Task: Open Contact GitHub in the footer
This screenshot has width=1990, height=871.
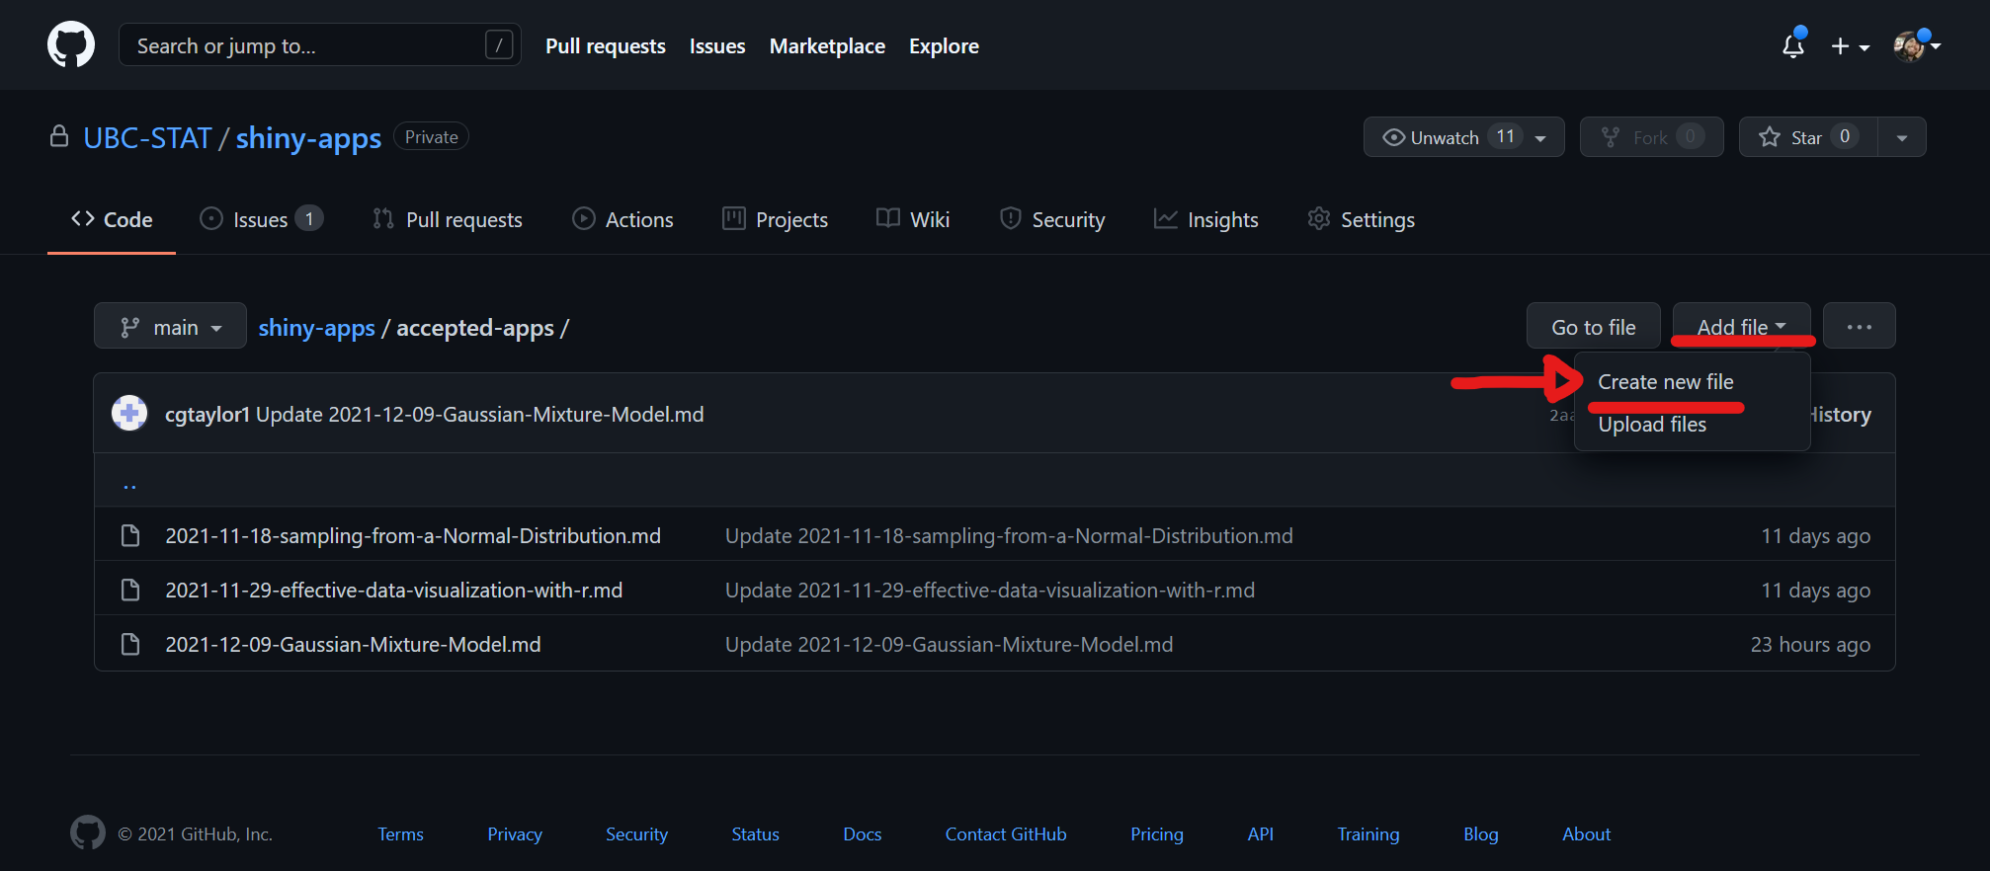Action: [x=1006, y=834]
